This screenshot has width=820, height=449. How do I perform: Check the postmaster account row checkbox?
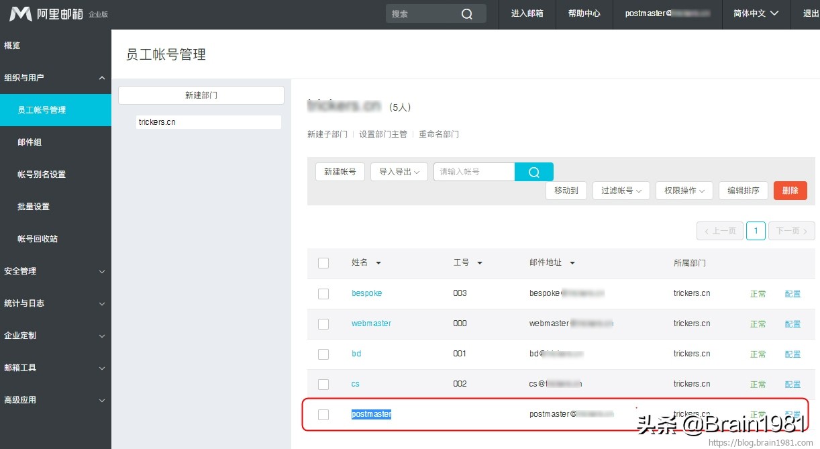pos(323,414)
